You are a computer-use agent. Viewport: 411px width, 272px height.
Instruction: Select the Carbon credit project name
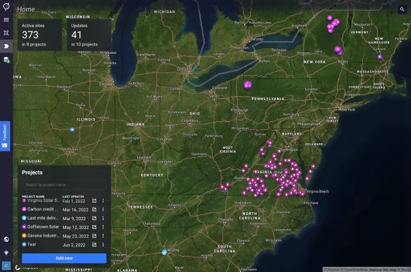42,209
